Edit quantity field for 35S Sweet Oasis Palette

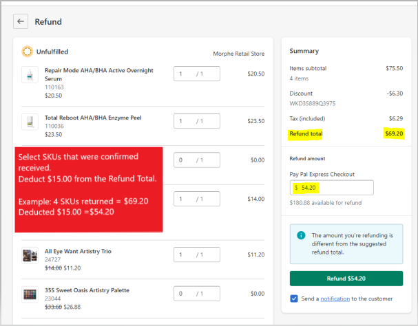(x=197, y=294)
